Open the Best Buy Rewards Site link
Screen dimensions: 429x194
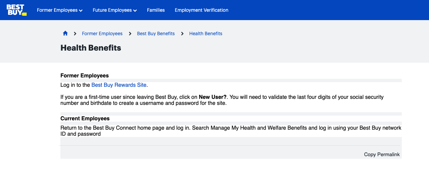point(119,85)
